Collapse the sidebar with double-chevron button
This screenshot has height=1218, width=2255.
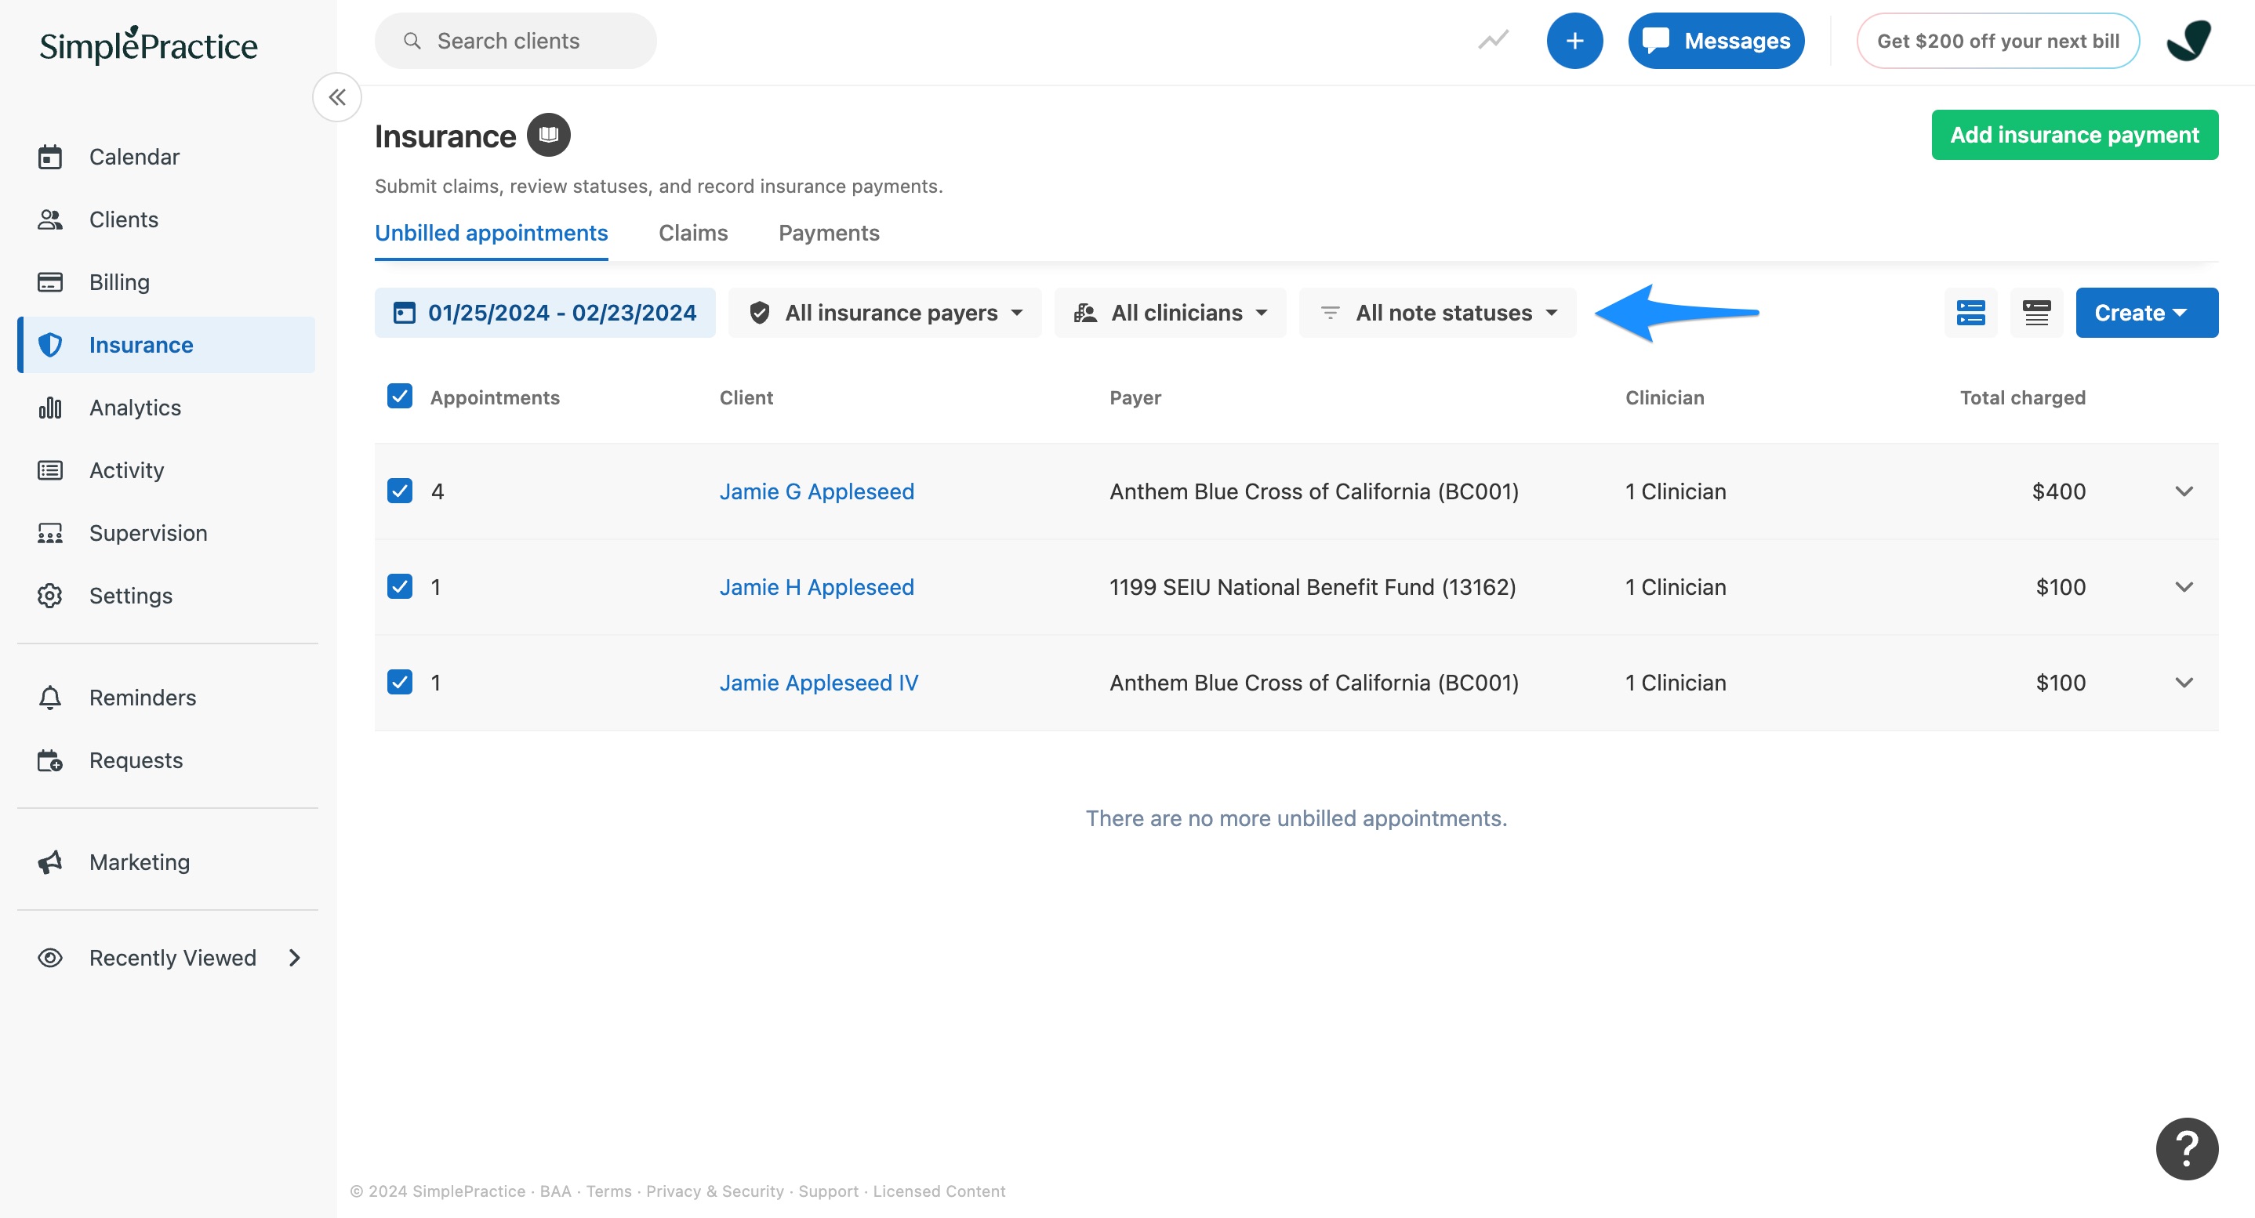(x=337, y=97)
